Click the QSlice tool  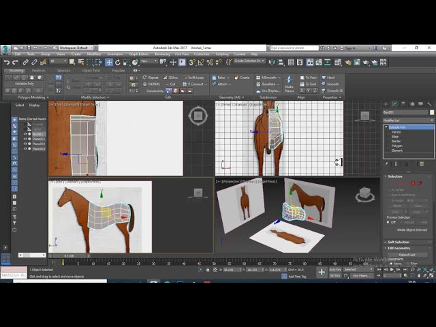(x=170, y=78)
